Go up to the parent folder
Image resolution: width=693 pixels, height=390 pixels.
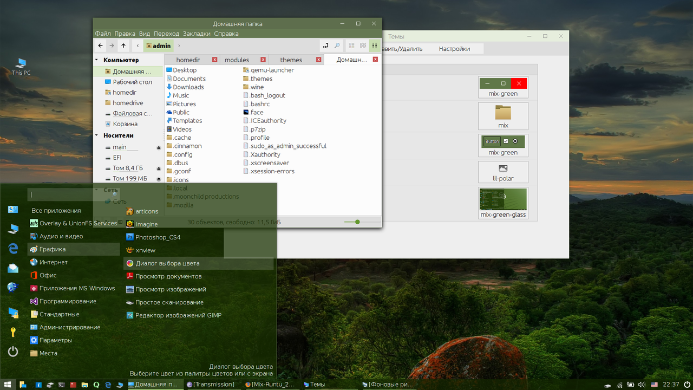[123, 45]
